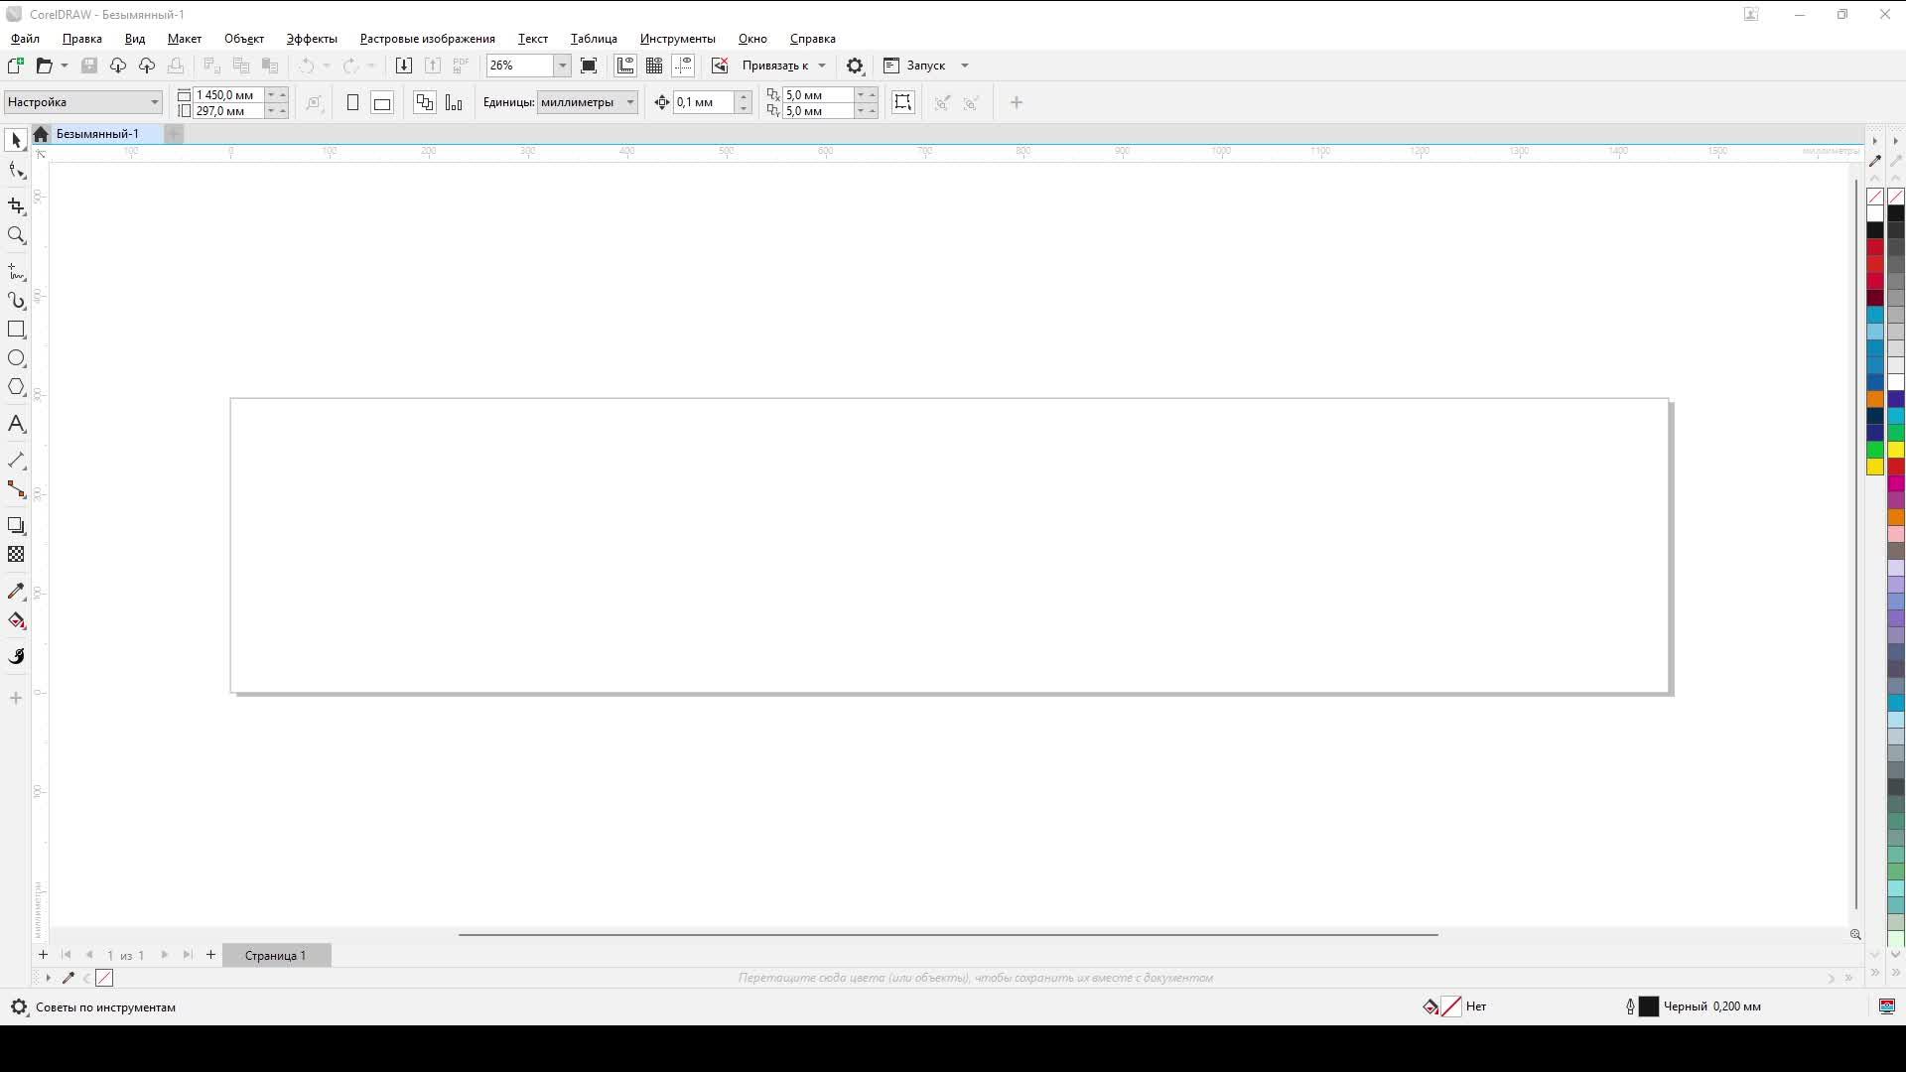The image size is (1906, 1072).
Task: Toggle the document grid visibility
Action: [654, 66]
